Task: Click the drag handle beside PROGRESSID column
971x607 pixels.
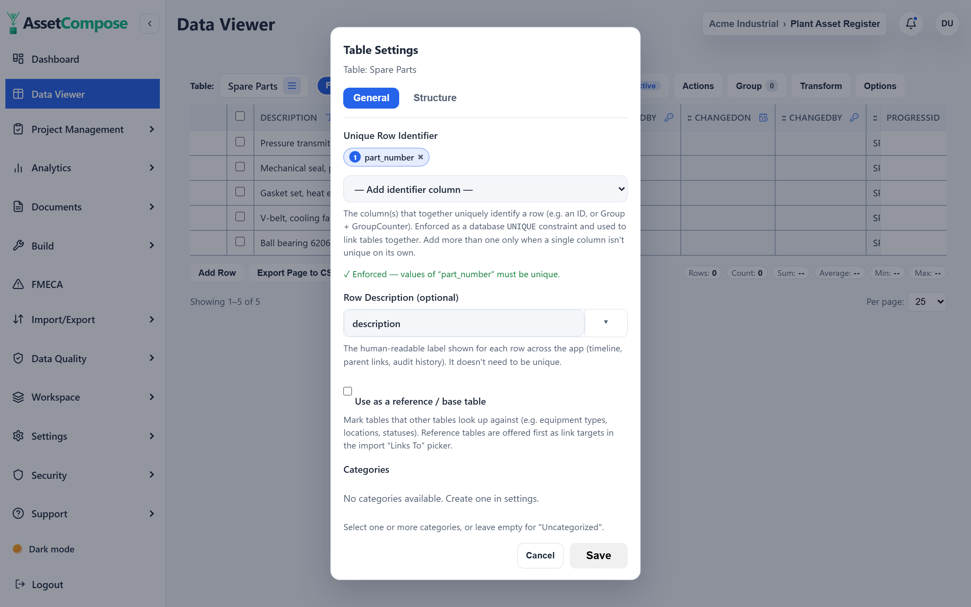Action: point(875,118)
